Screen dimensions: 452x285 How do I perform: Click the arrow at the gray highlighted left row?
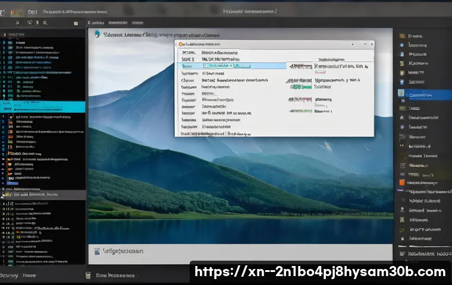click(x=4, y=195)
